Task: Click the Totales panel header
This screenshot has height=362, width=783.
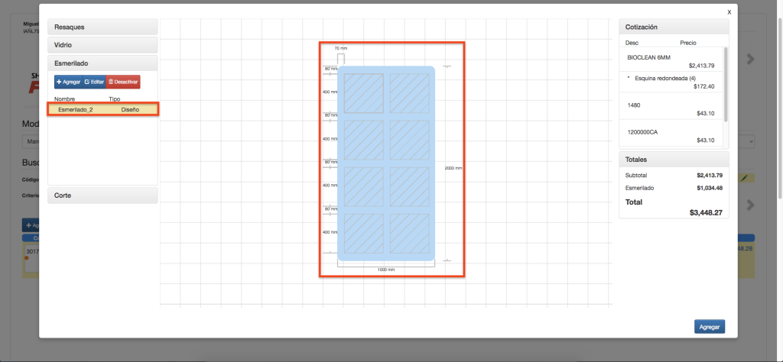Action: click(x=673, y=160)
